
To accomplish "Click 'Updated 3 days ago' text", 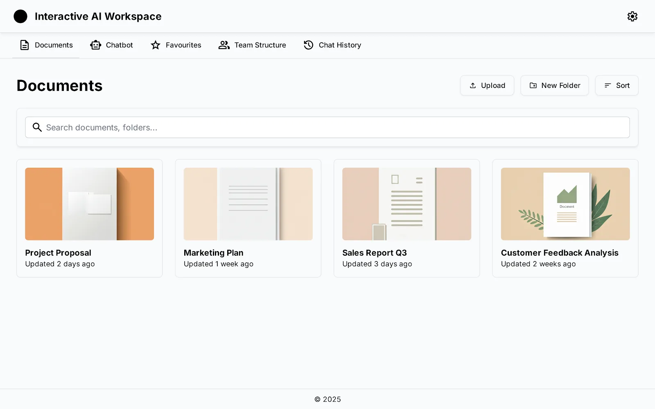I will [377, 264].
